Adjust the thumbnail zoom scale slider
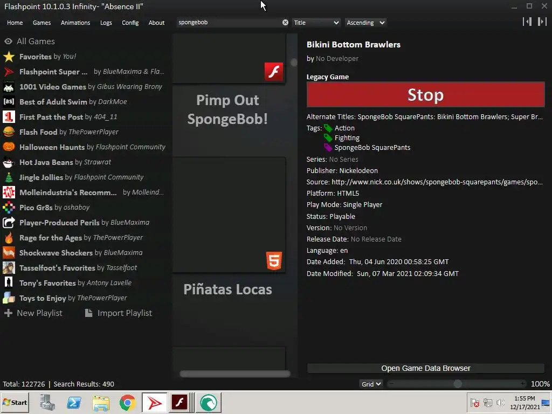Screen dimensions: 552x414 coord(457,384)
